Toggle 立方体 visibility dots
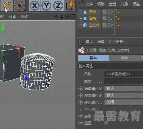This screenshot has height=129, width=143. [x=109, y=25]
